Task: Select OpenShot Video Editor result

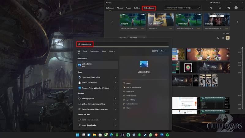Action: click(x=91, y=77)
